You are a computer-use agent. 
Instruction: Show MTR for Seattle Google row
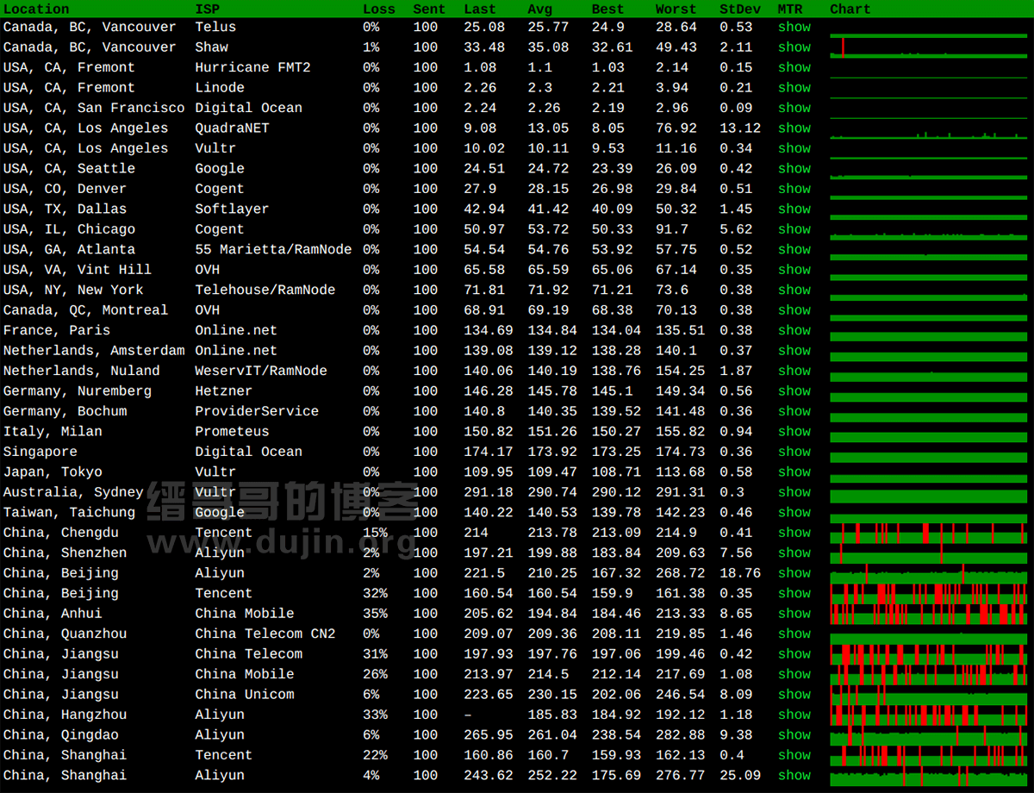pyautogui.click(x=794, y=169)
